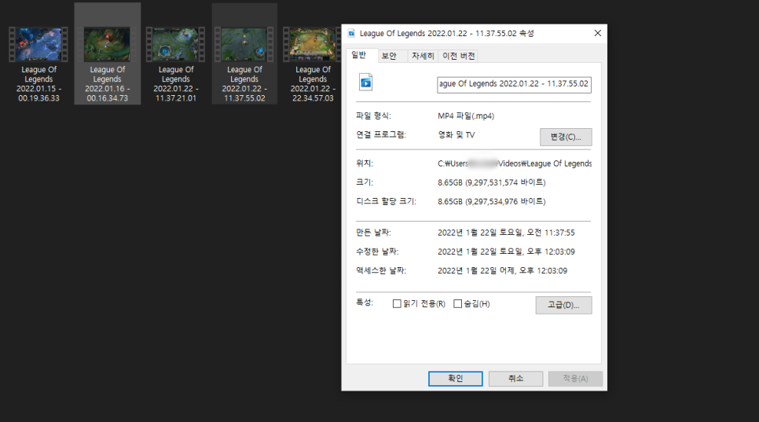The width and height of the screenshot is (759, 422).
Task: Select video thumbnail dated 2022.01.22 - 11.37.21.01
Action: pos(176,45)
